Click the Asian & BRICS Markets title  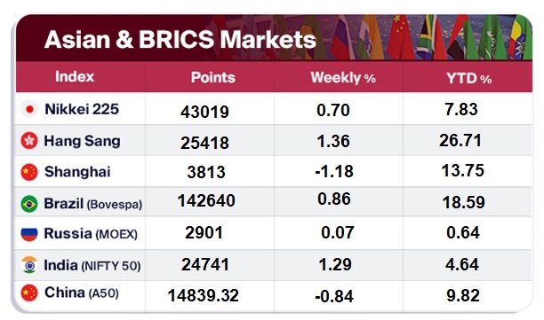180,39
